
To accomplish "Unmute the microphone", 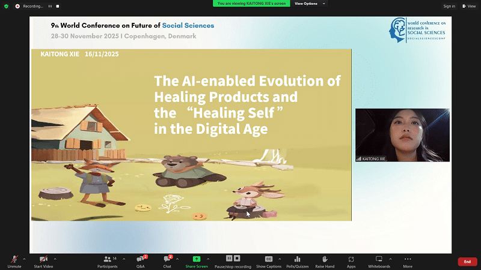I will [14, 260].
